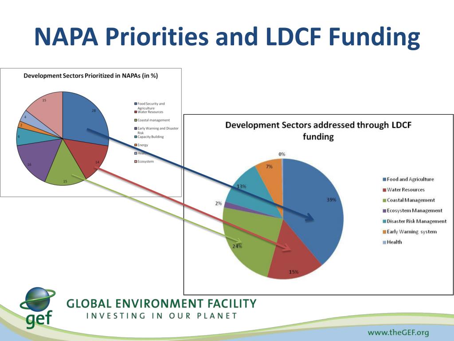Viewport: 454px width, 341px height.
Task: Click the orange Early Warning system legend marker
Action: (x=384, y=232)
